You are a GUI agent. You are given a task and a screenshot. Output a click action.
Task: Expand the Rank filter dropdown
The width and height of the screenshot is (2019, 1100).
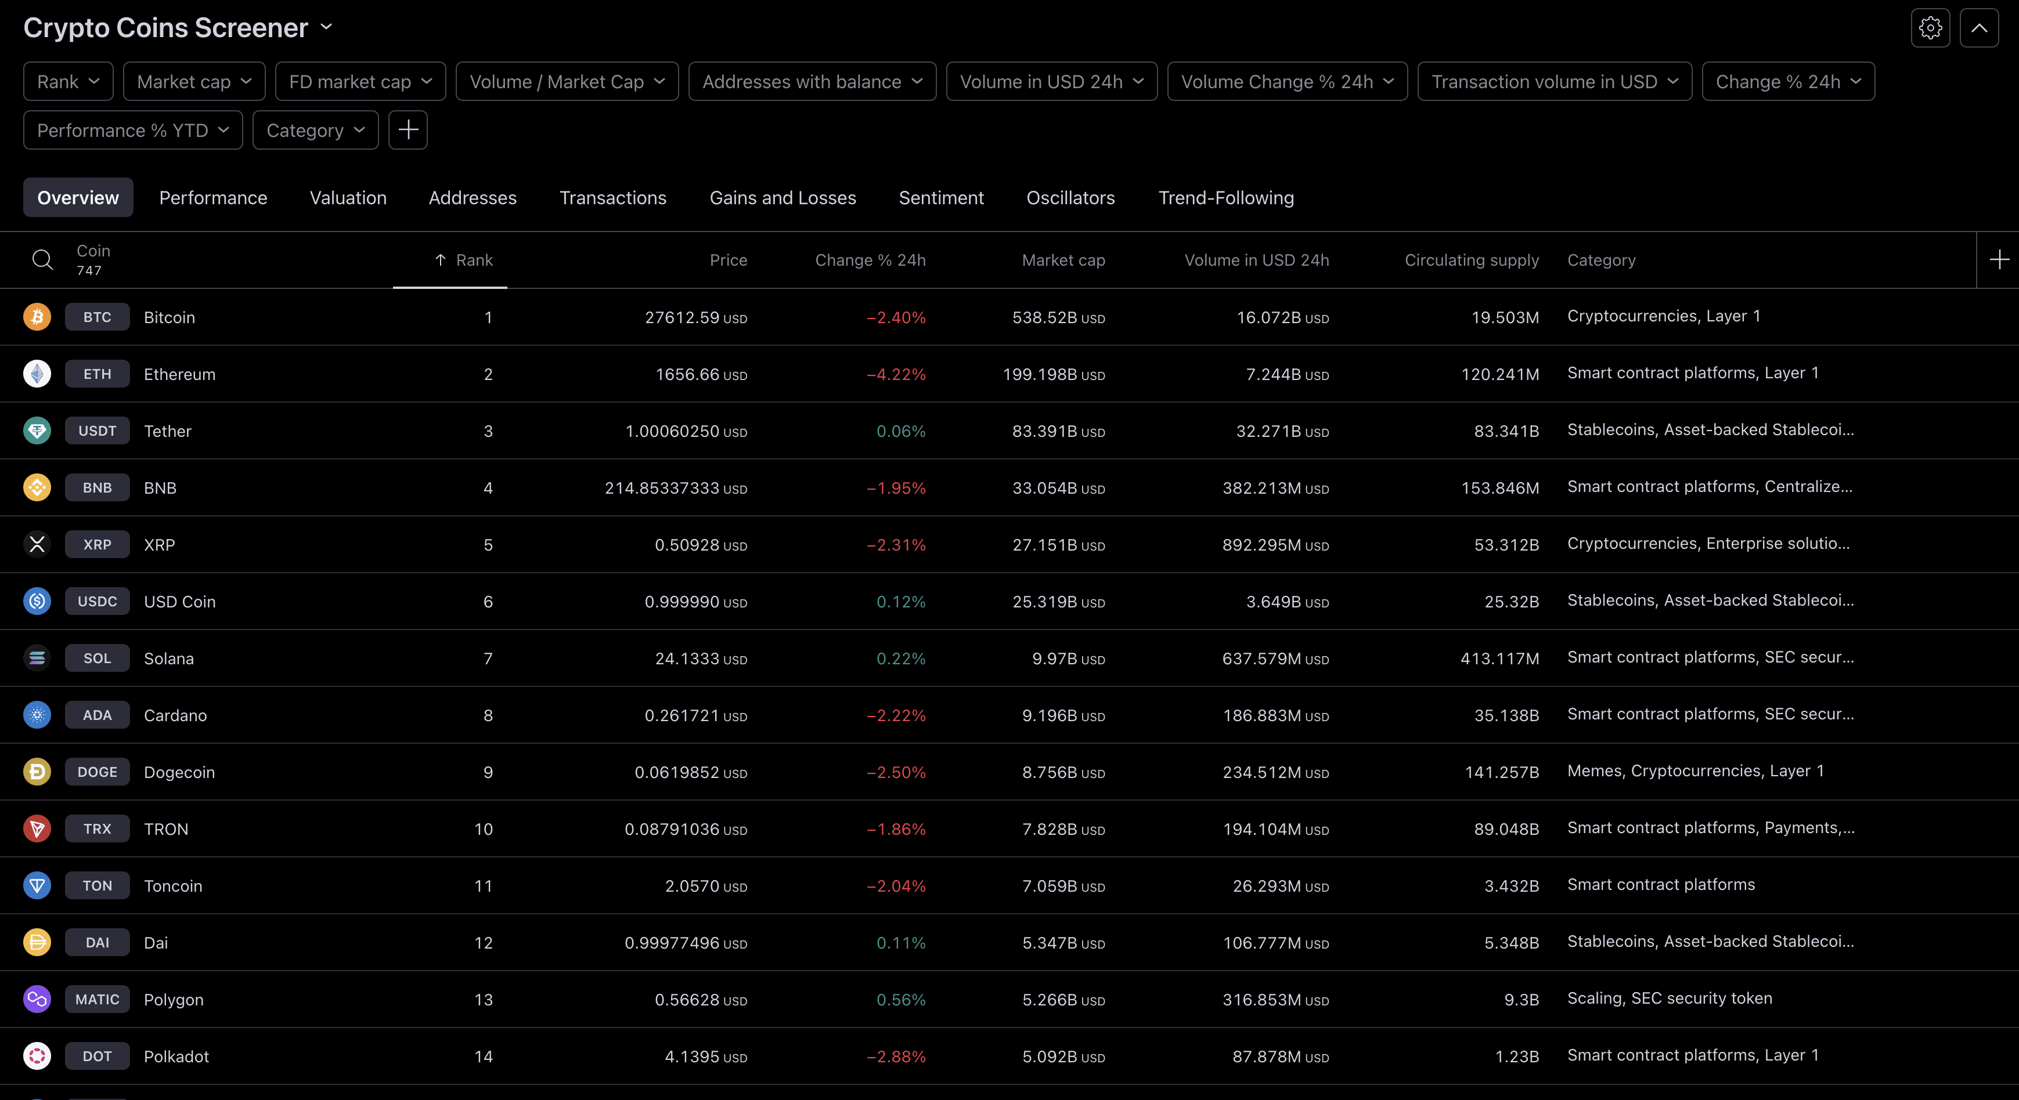coord(68,81)
